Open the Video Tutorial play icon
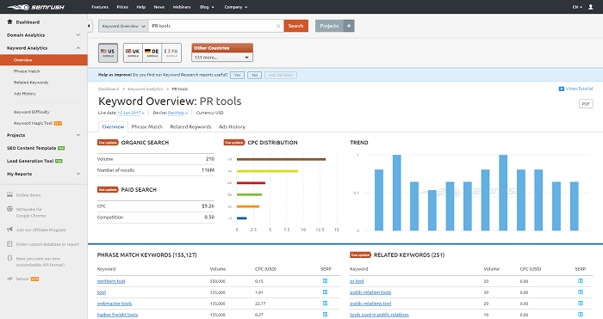Screen dimensions: 603x319 (x=561, y=89)
